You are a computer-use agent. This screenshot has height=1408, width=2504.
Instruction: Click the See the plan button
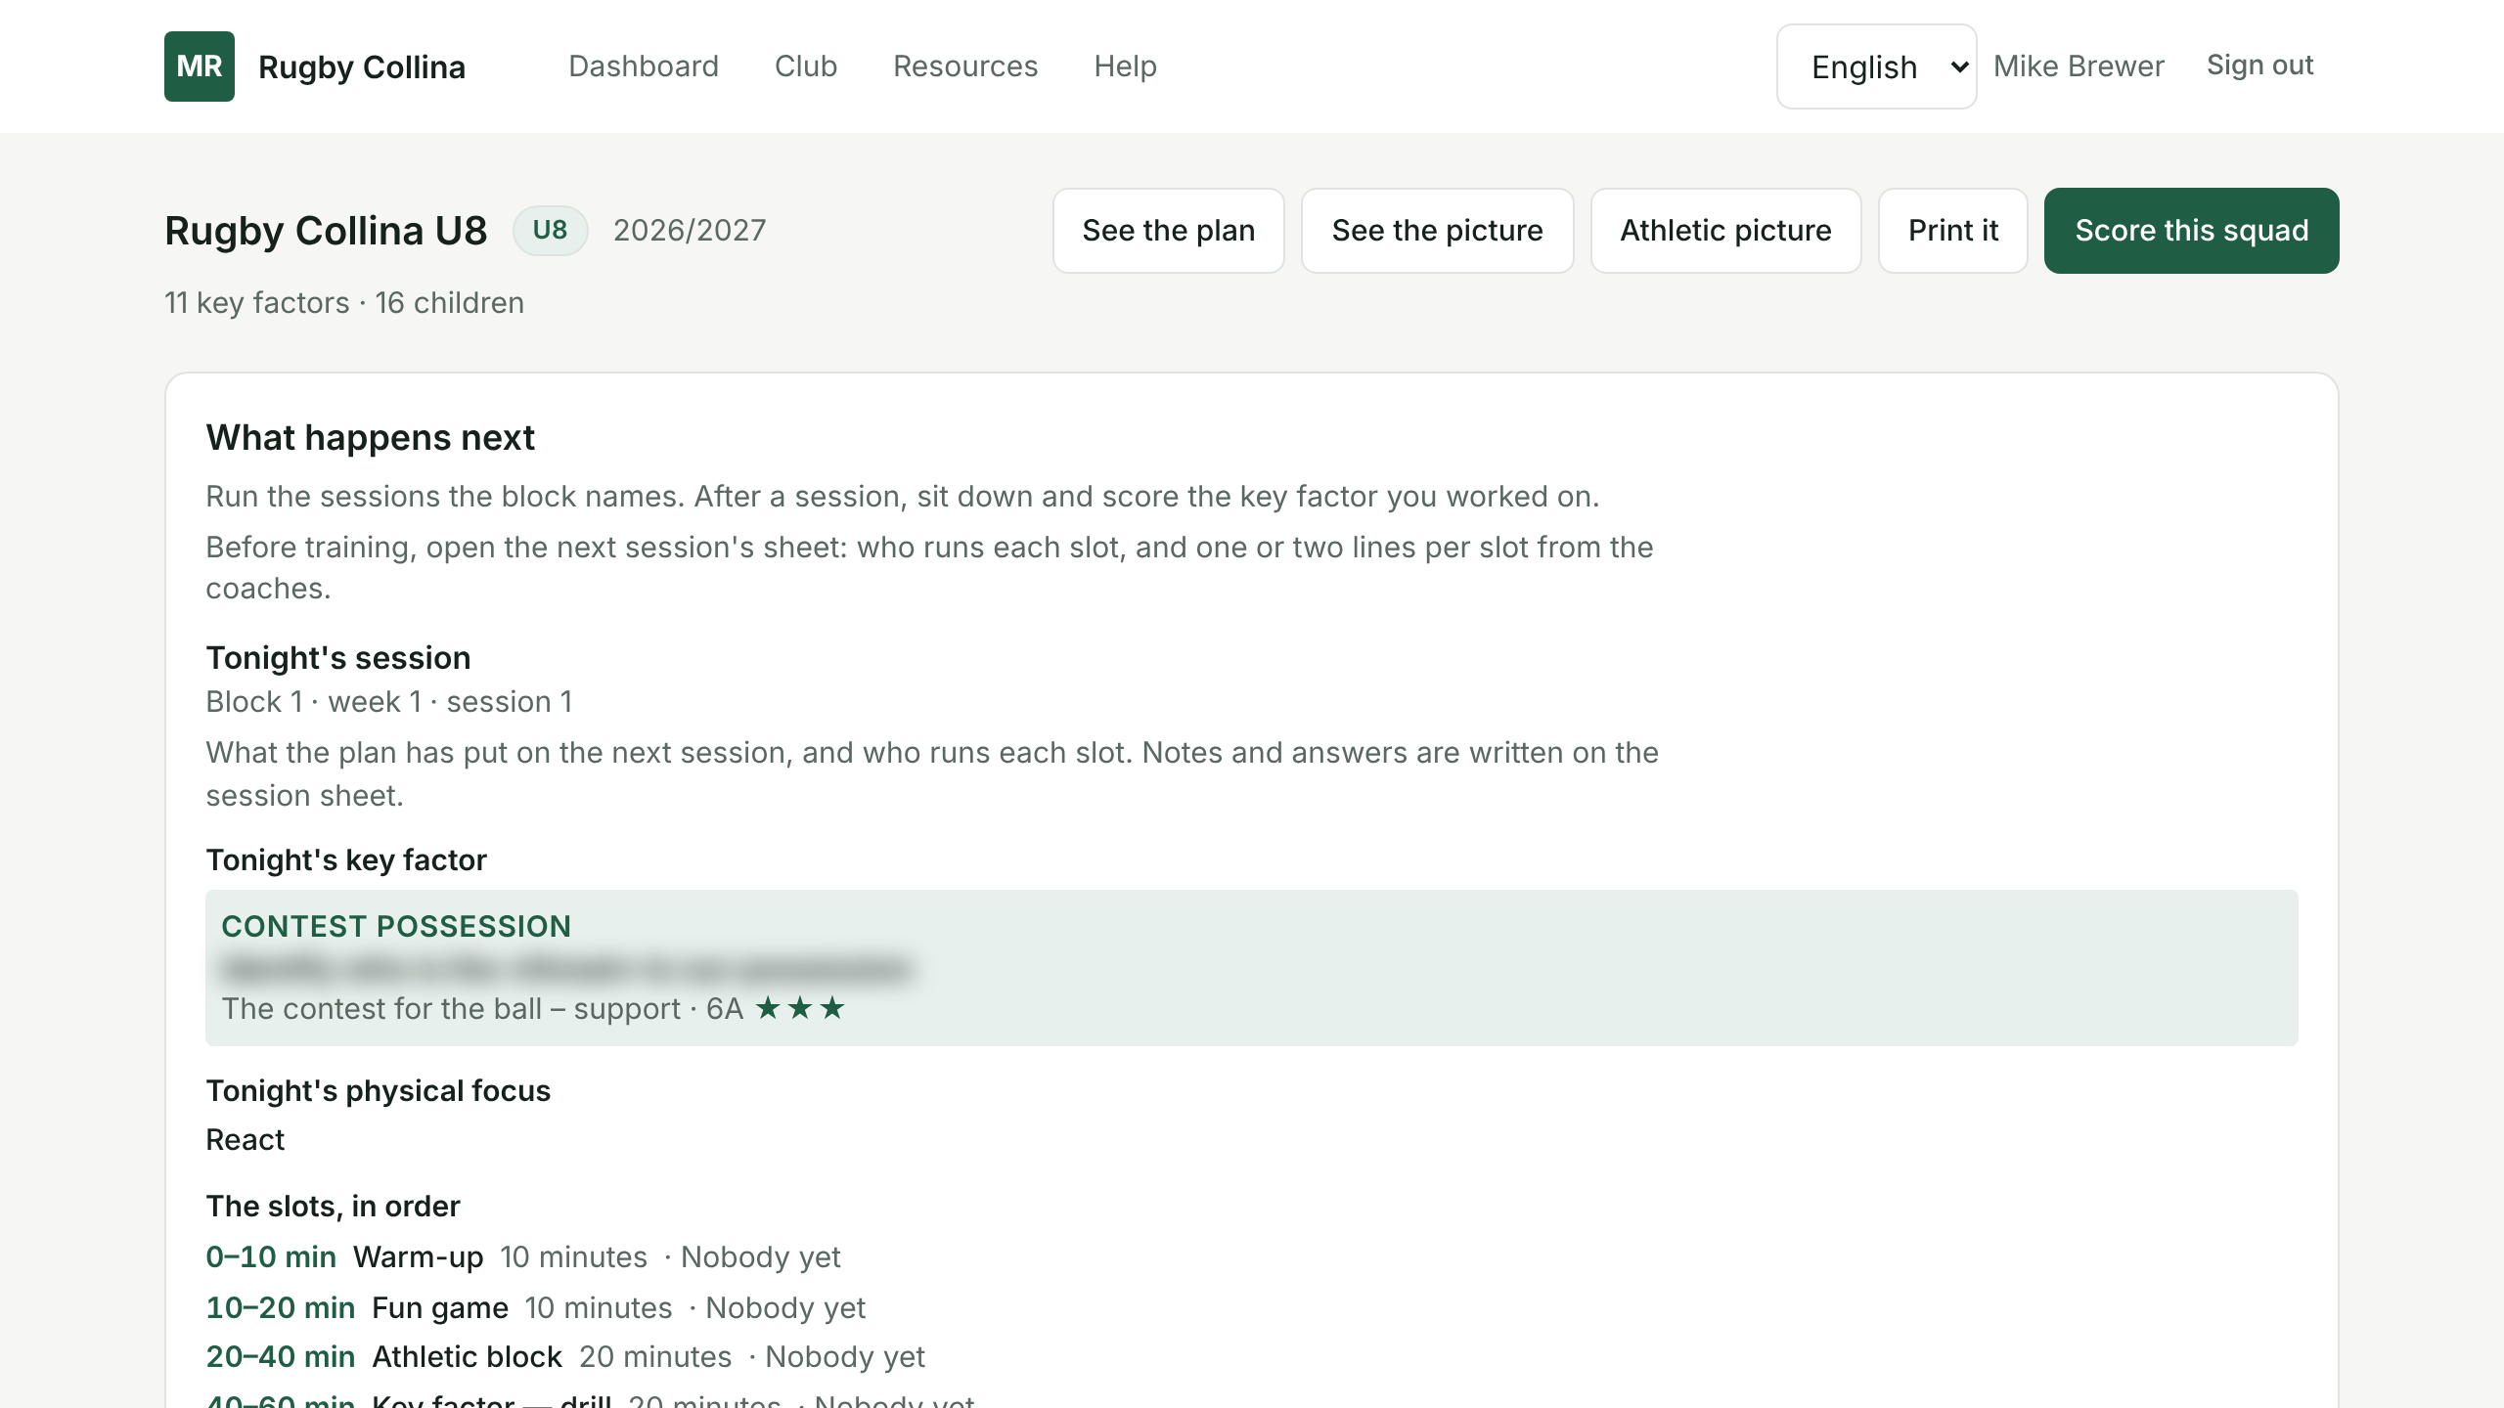tap(1168, 231)
